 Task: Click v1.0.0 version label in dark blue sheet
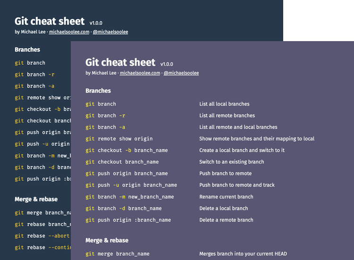[96, 23]
